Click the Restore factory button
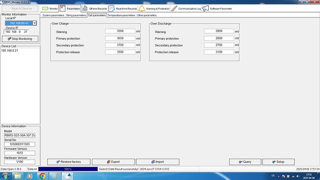The image size is (320, 180). pyautogui.click(x=69, y=162)
